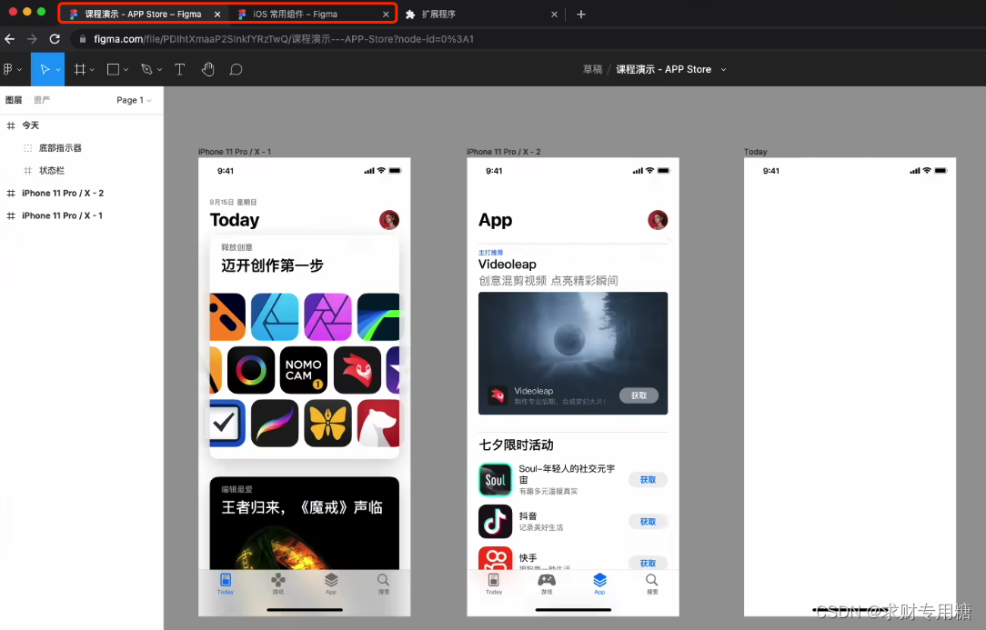This screenshot has width=986, height=630.
Task: Expand the Move tool options arrow
Action: 58,70
